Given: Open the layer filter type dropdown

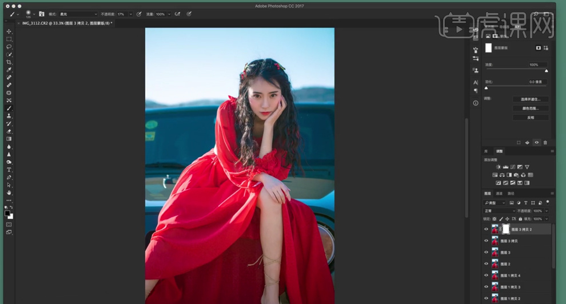Looking at the screenshot, I should click(x=495, y=203).
